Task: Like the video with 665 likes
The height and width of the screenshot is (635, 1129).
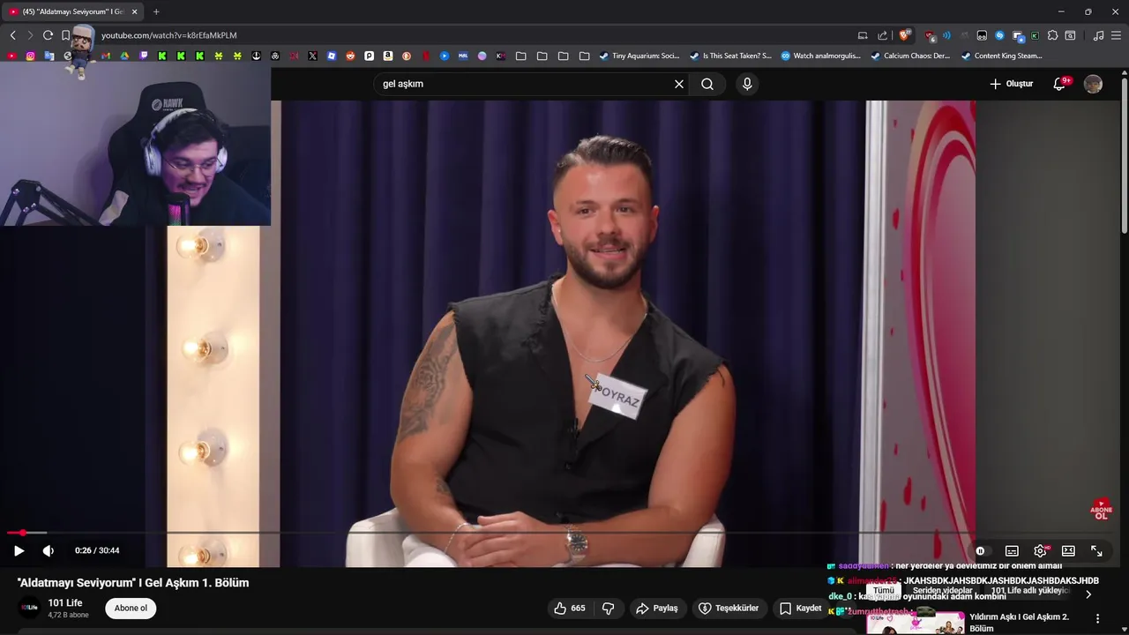Action: [x=570, y=609]
